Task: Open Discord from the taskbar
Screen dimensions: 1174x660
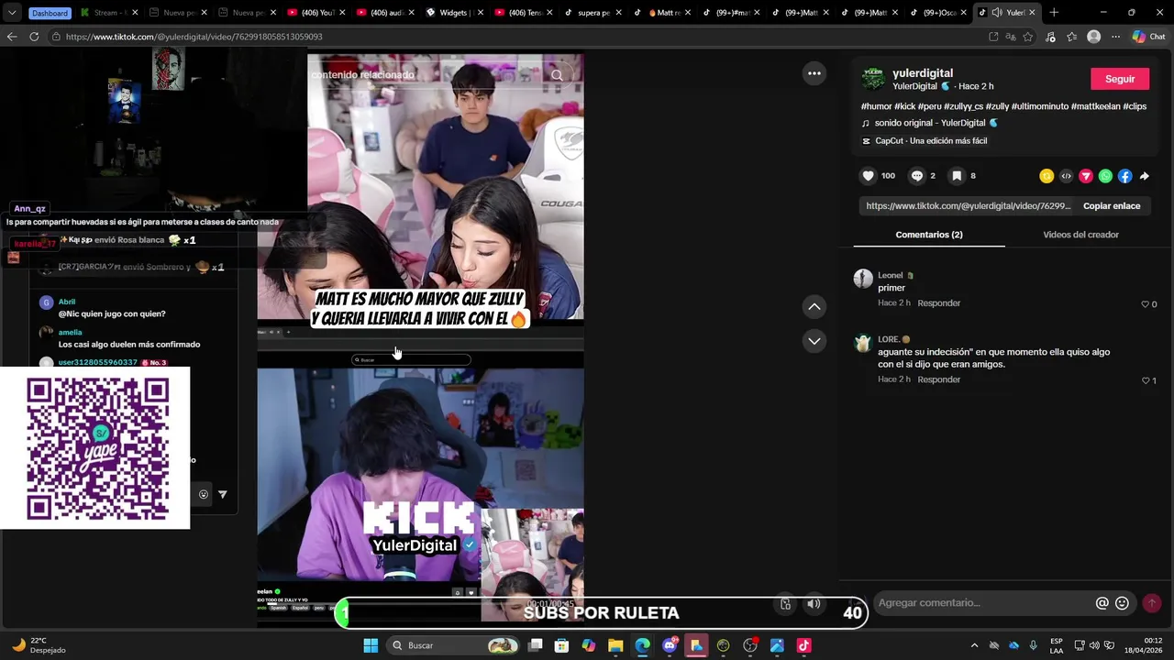Action: pos(670,645)
